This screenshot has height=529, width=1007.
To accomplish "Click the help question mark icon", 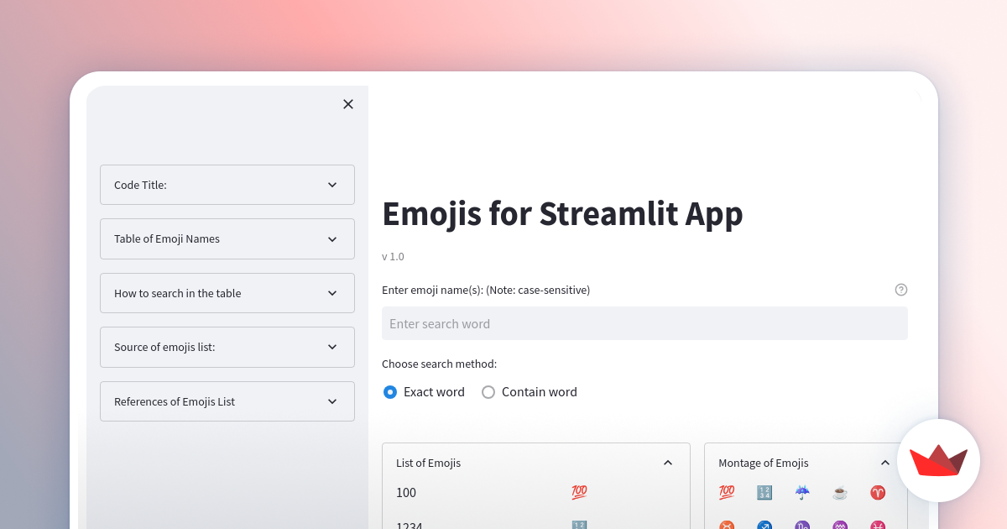I will (x=900, y=289).
